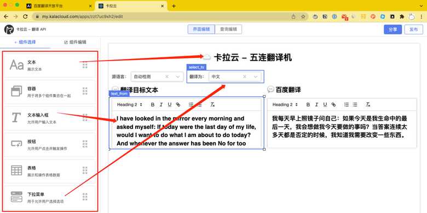Image resolution: width=427 pixels, height=213 pixels.
Task: Toggle bullet list in 百度翻译 editor
Action: coord(355,105)
